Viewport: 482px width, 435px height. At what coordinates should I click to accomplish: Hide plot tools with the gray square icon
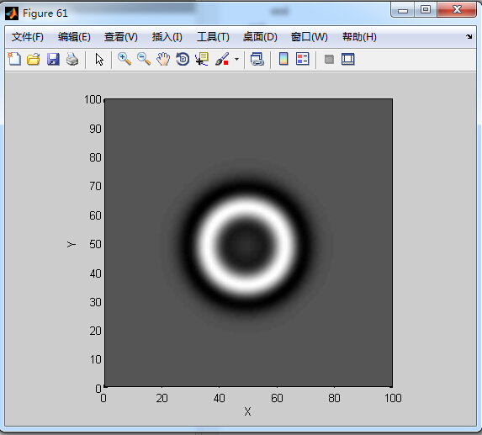[329, 60]
